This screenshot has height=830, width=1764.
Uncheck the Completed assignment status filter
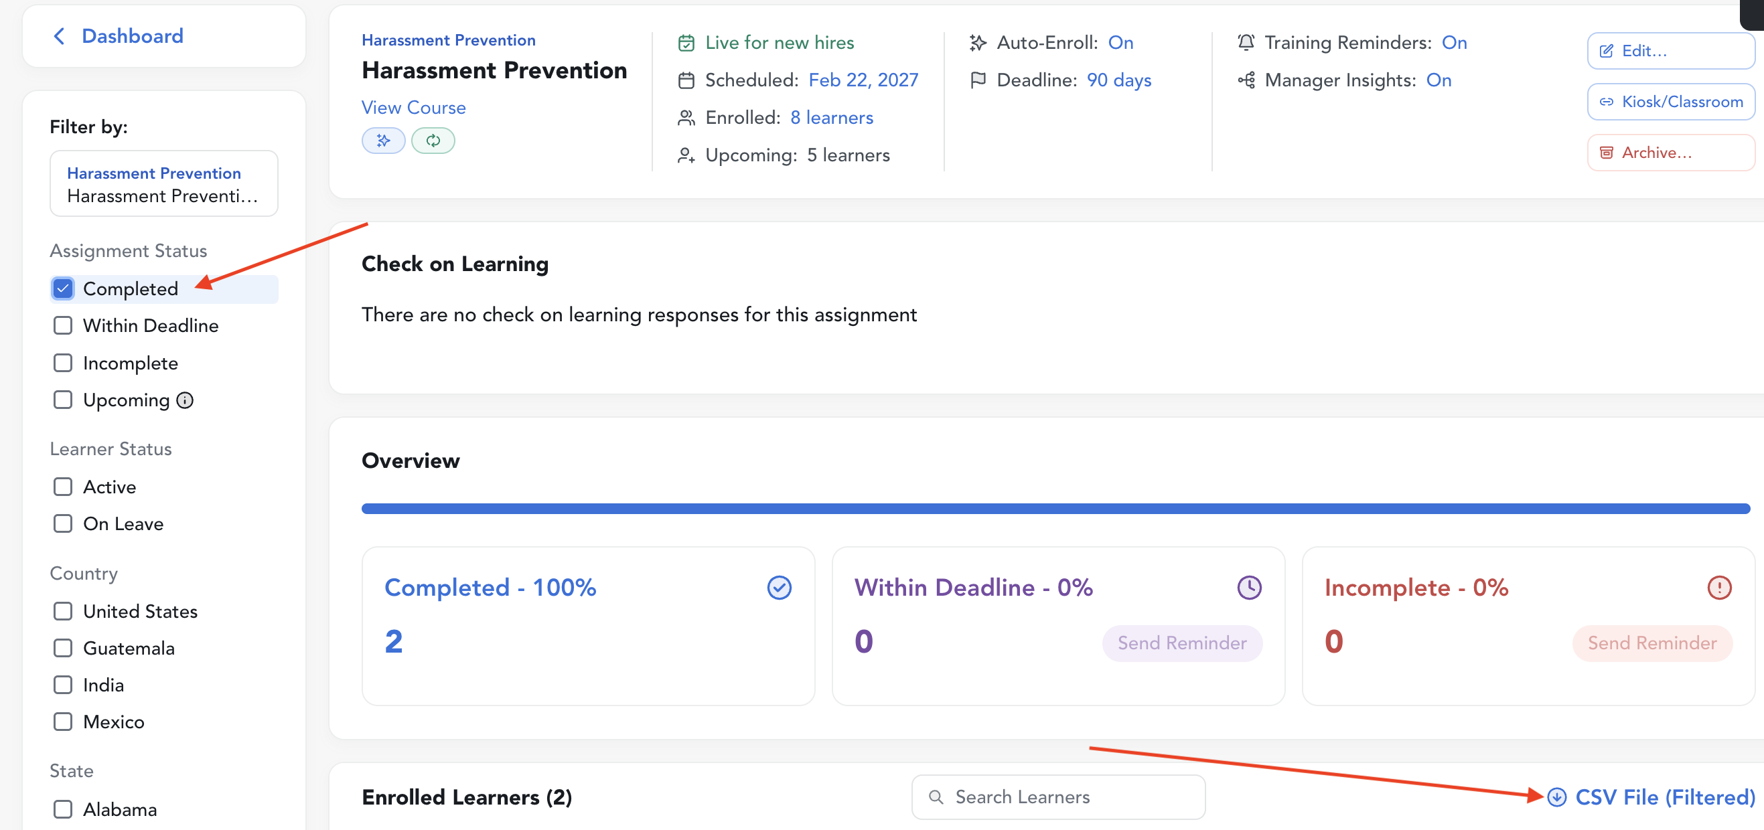(63, 288)
